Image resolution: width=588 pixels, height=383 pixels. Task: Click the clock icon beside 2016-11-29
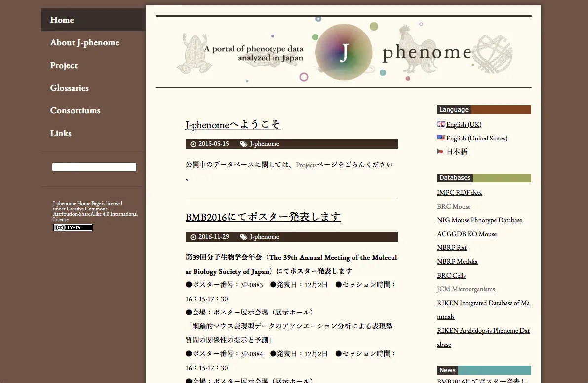[x=193, y=237]
